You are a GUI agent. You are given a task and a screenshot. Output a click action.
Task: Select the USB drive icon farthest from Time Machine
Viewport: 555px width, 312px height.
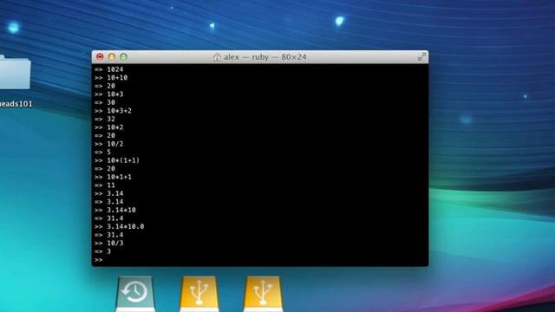click(x=263, y=294)
